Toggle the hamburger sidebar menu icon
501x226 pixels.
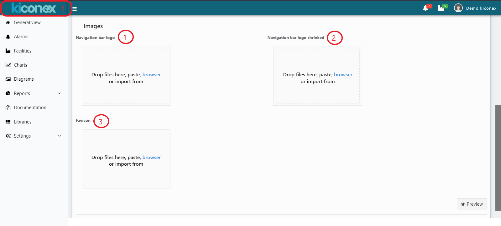[x=75, y=9]
